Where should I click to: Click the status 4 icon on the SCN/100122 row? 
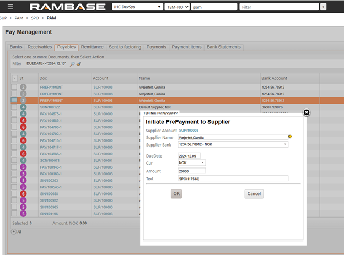coord(24,107)
